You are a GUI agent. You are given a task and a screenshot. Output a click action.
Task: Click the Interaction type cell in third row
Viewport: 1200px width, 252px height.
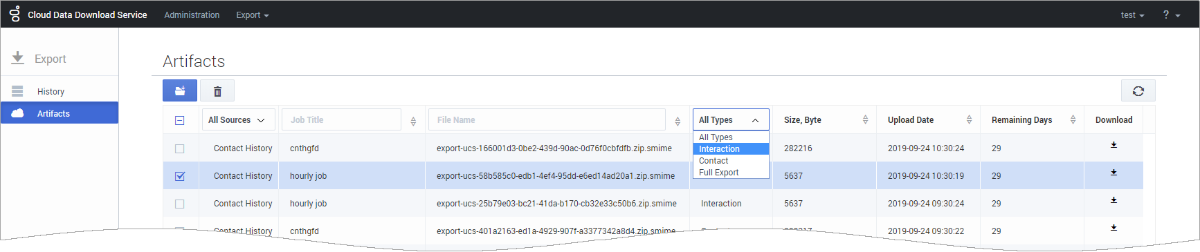click(x=721, y=204)
